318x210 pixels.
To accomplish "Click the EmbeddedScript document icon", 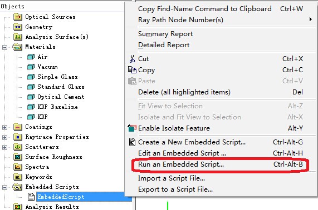I will point(31,197).
